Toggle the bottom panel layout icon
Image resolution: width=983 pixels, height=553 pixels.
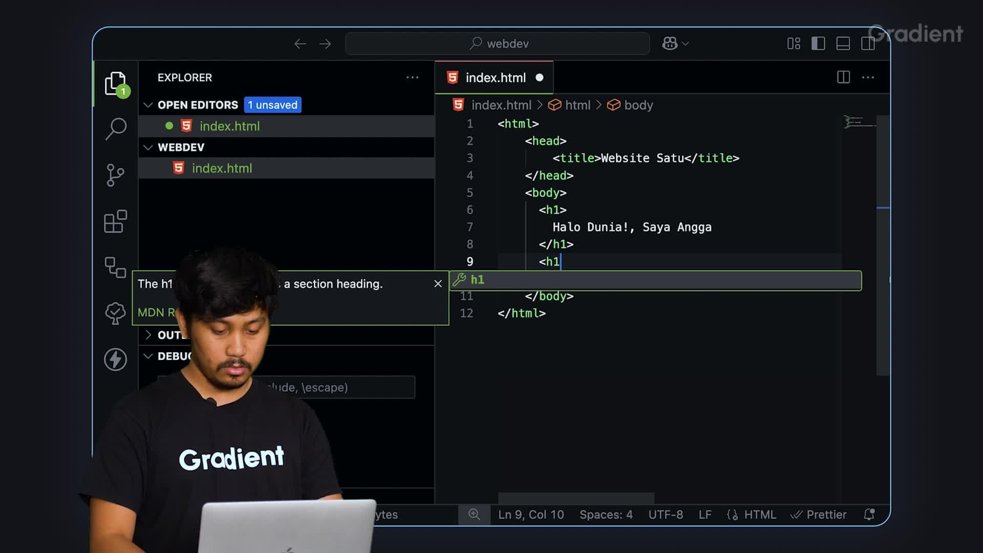click(843, 44)
